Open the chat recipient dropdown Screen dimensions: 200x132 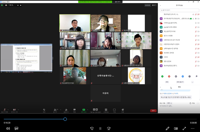[x=169, y=103]
